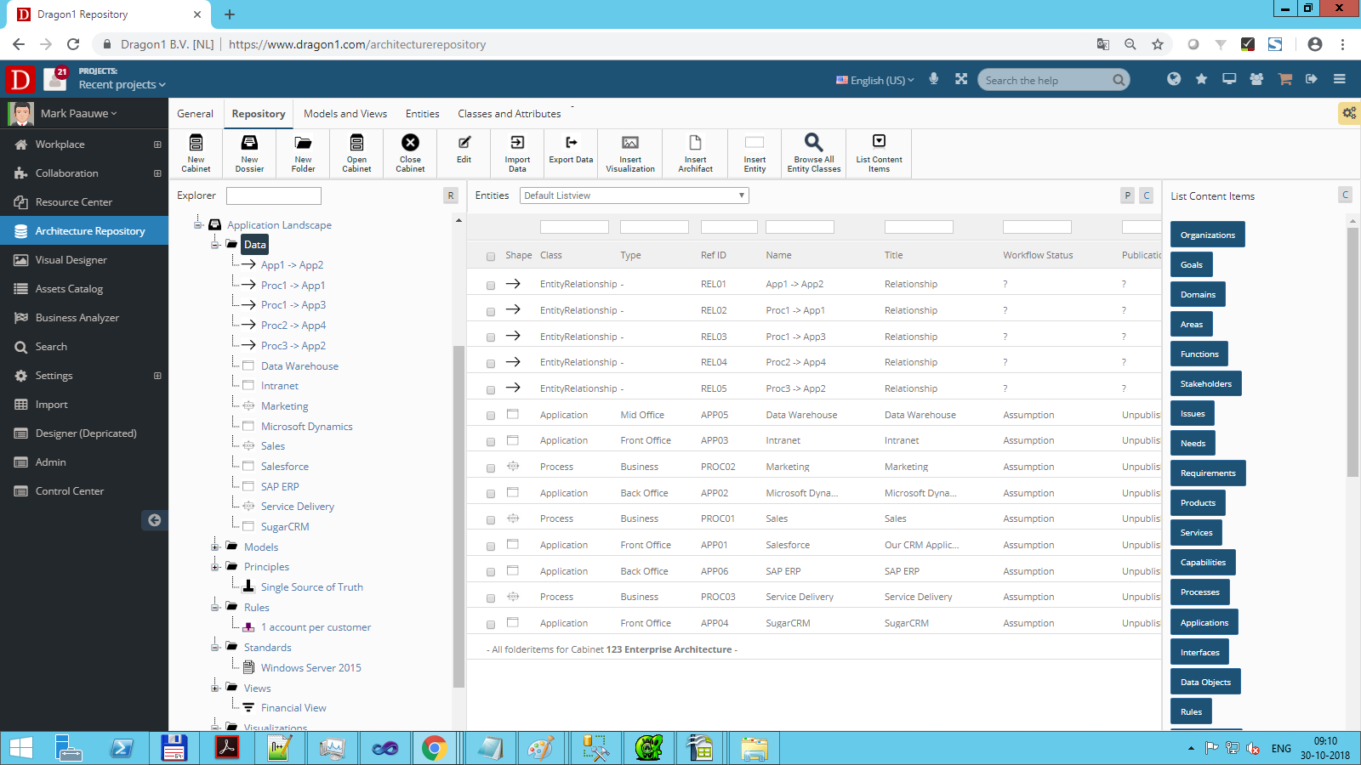Open the shopping cart icon
The width and height of the screenshot is (1361, 765).
pos(1285,79)
